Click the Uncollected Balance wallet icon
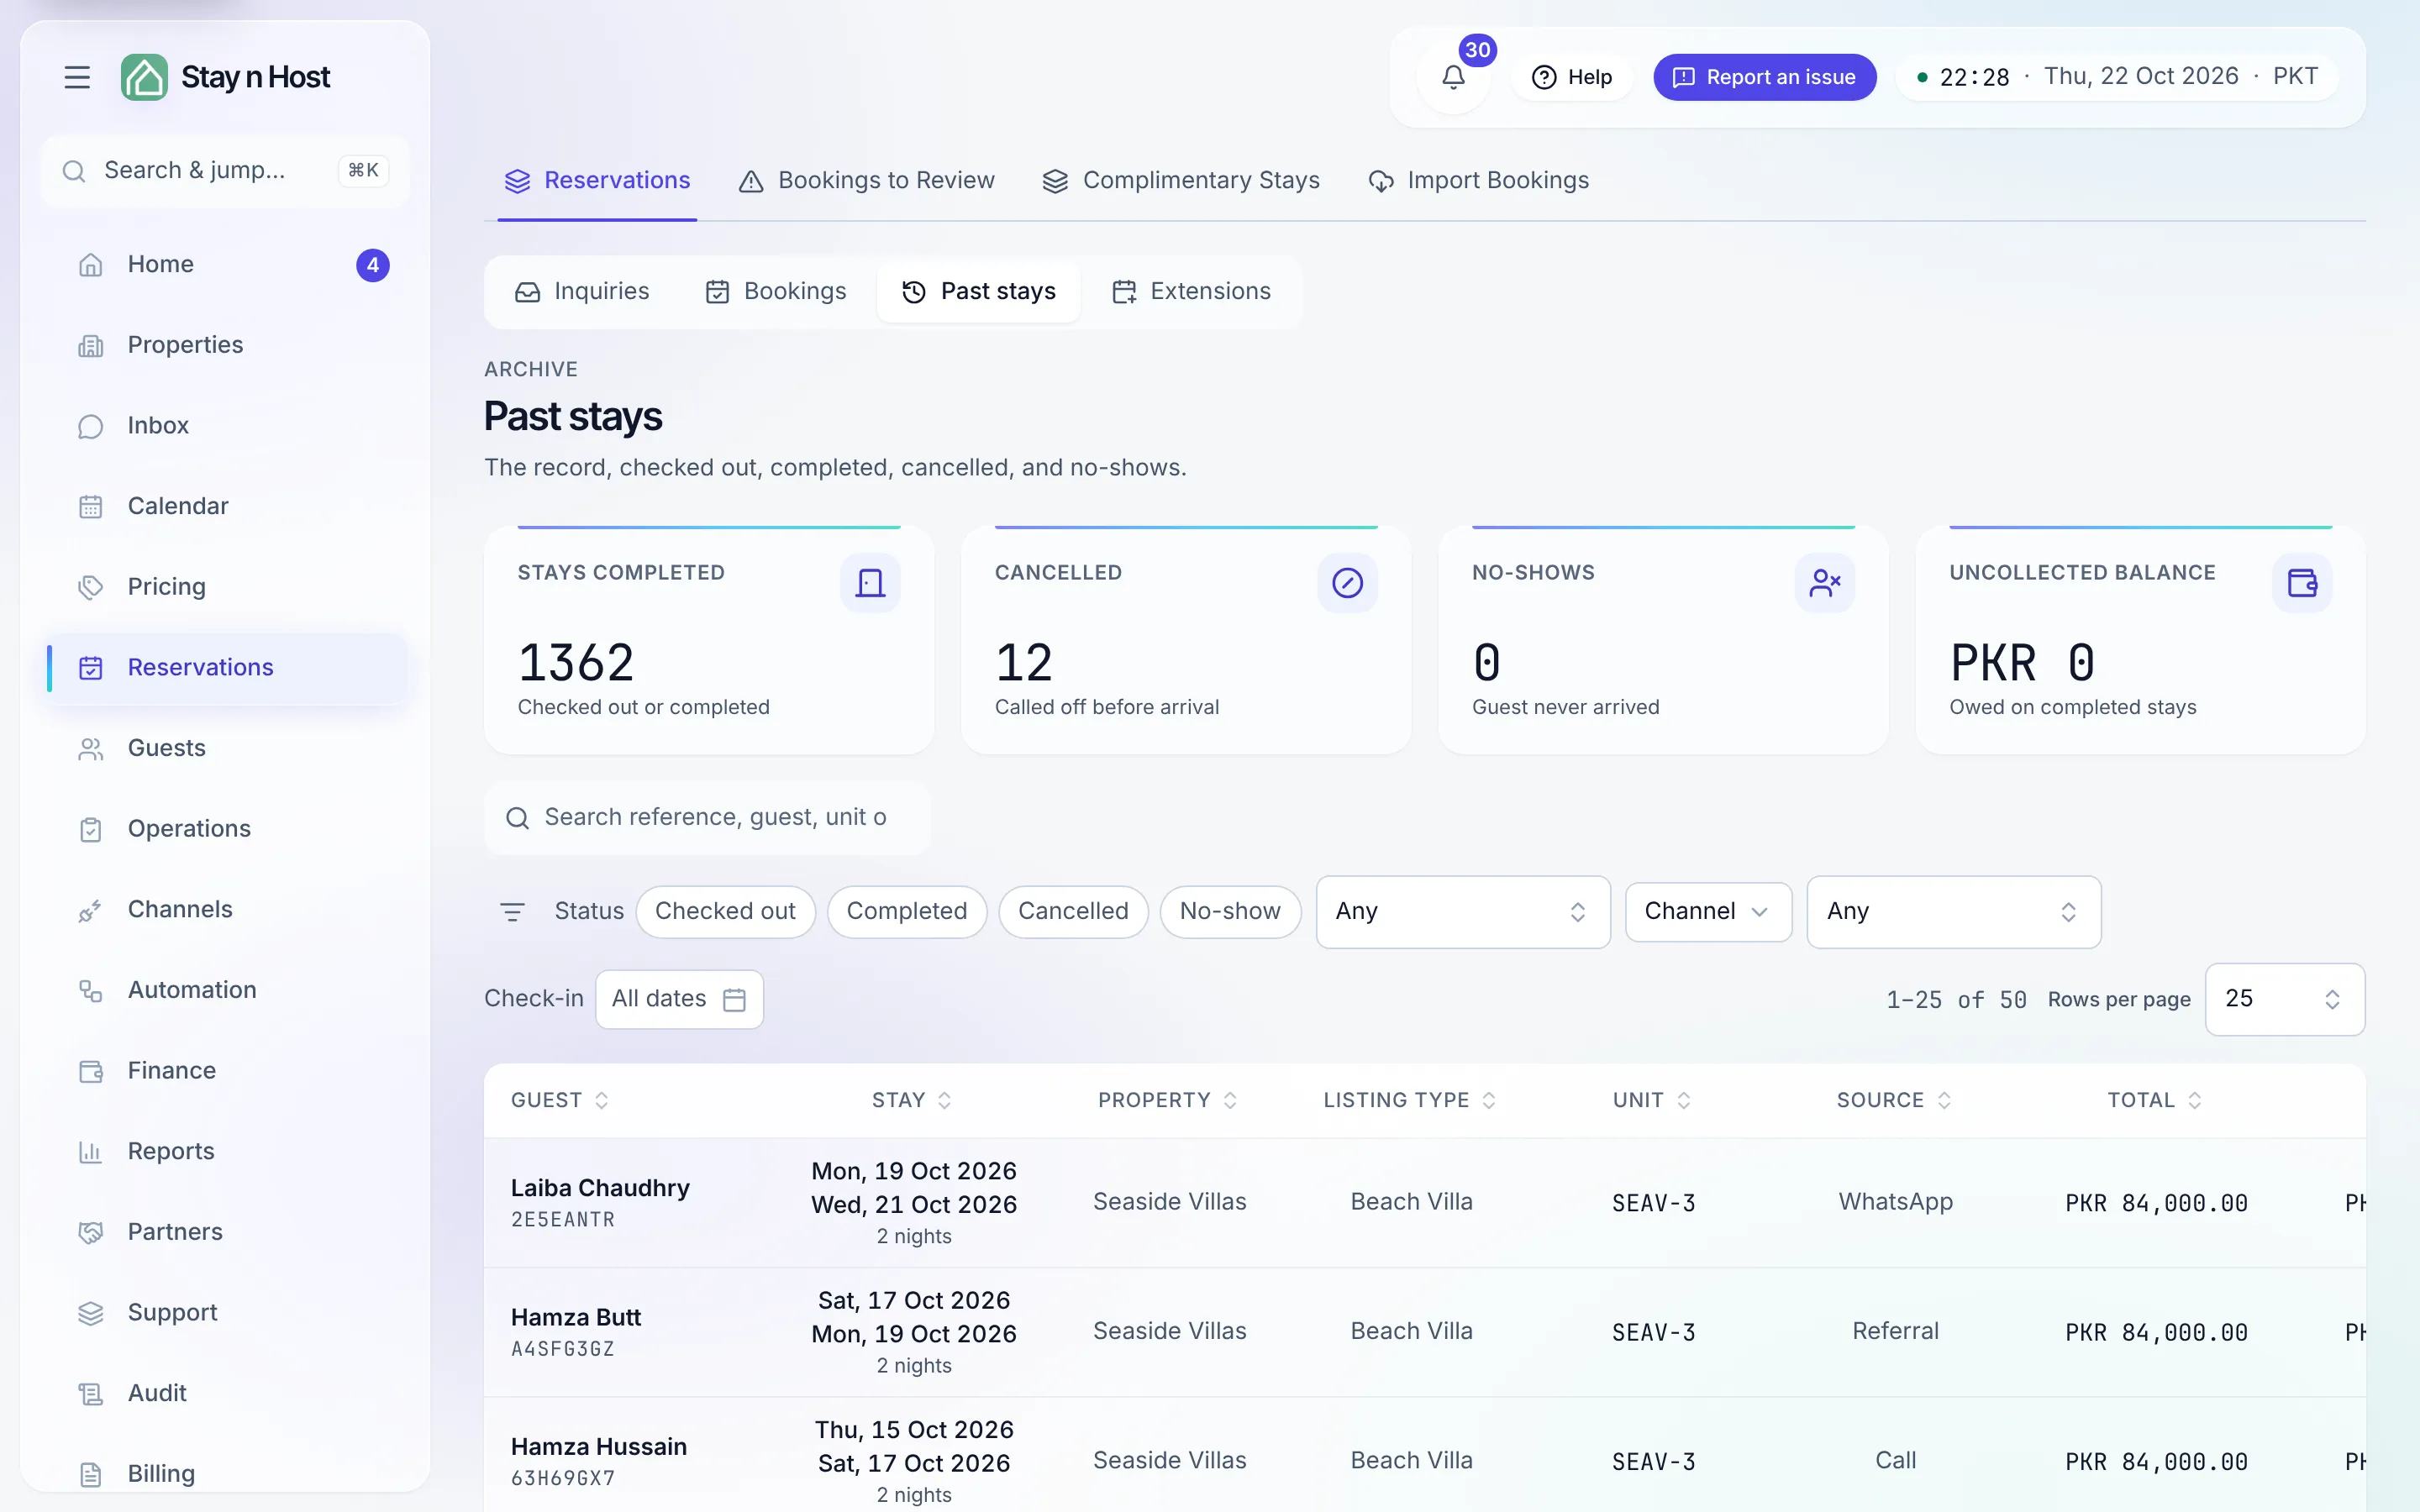The image size is (2420, 1512). pyautogui.click(x=2301, y=583)
